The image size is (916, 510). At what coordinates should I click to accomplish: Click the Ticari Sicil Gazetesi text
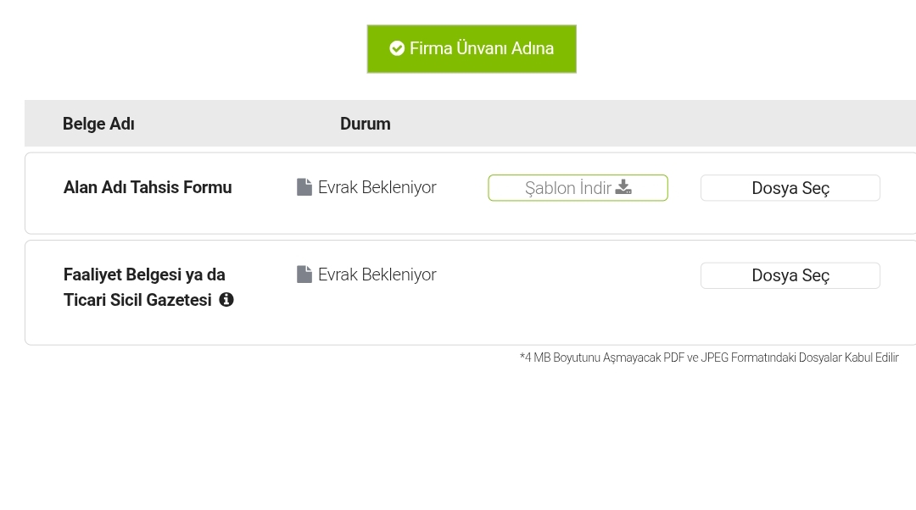[137, 300]
